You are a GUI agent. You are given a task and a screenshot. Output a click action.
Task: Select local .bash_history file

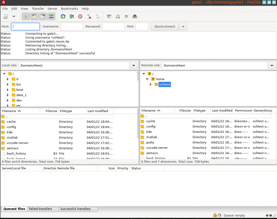pos(57,154)
